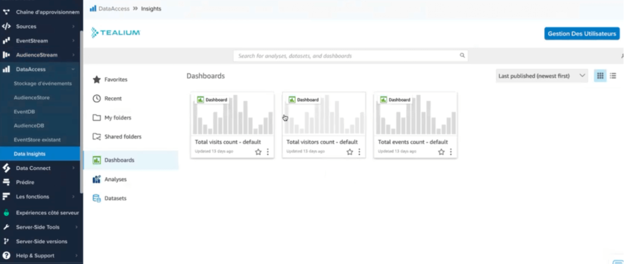Click the EventStream icon in sidebar
The width and height of the screenshot is (630, 264).
tap(6, 41)
